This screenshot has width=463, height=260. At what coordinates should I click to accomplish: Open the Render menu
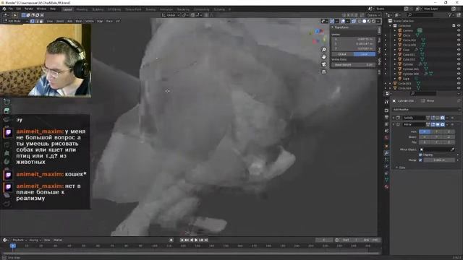click(29, 9)
